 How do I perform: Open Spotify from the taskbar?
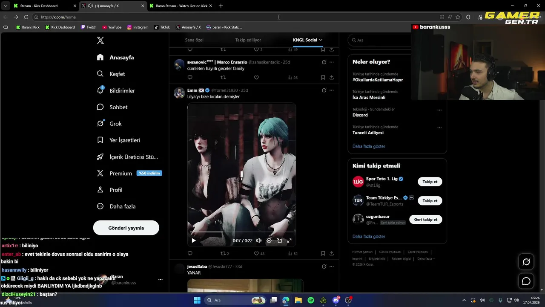coord(311,300)
